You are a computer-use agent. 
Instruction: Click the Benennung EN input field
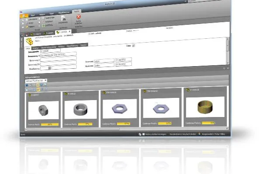pos(59,63)
